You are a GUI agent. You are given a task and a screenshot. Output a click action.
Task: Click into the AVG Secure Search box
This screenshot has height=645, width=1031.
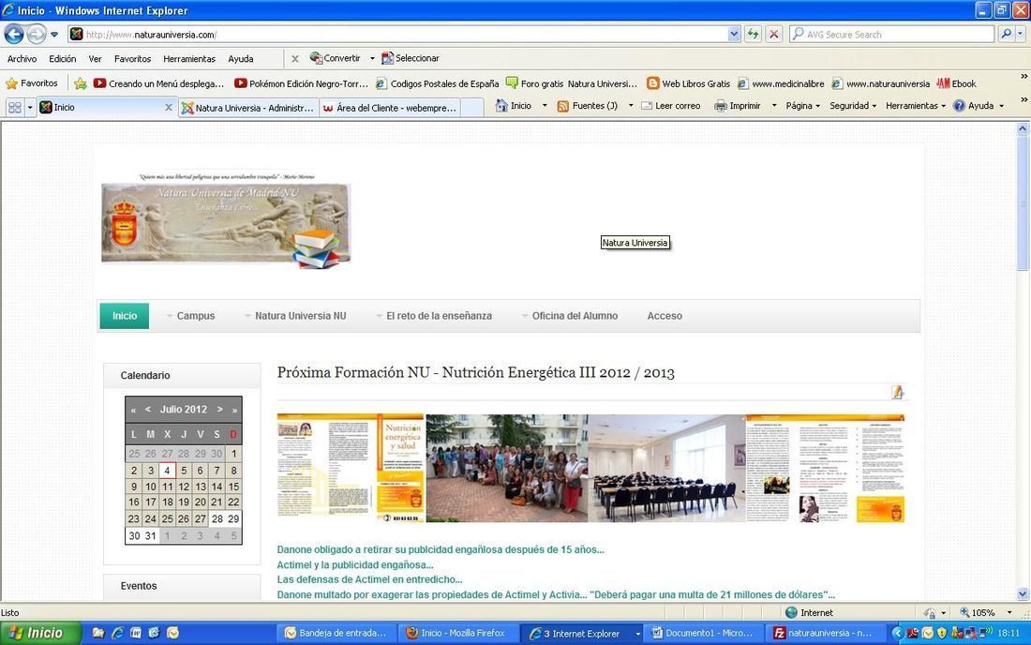pyautogui.click(x=891, y=34)
